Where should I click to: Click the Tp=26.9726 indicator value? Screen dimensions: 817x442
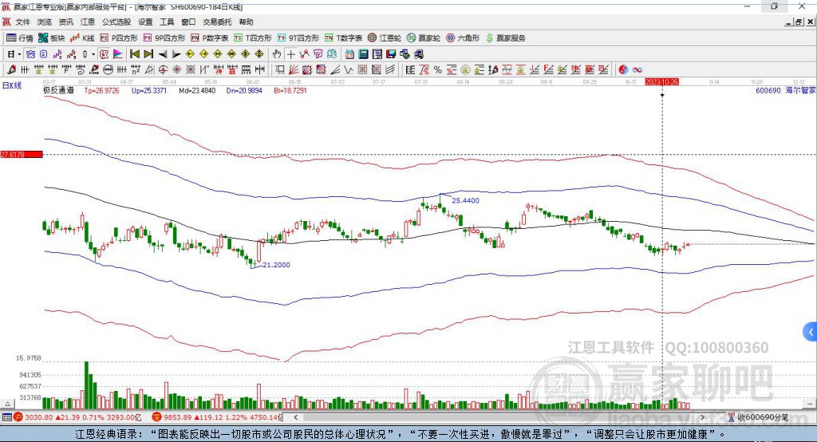tap(101, 90)
